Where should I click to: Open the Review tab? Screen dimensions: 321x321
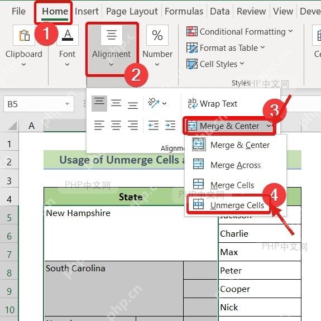click(x=251, y=11)
